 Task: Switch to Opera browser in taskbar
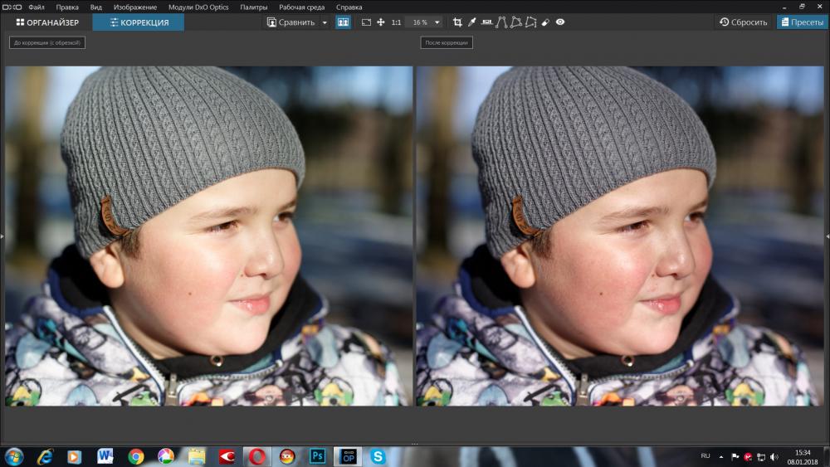[x=257, y=457]
